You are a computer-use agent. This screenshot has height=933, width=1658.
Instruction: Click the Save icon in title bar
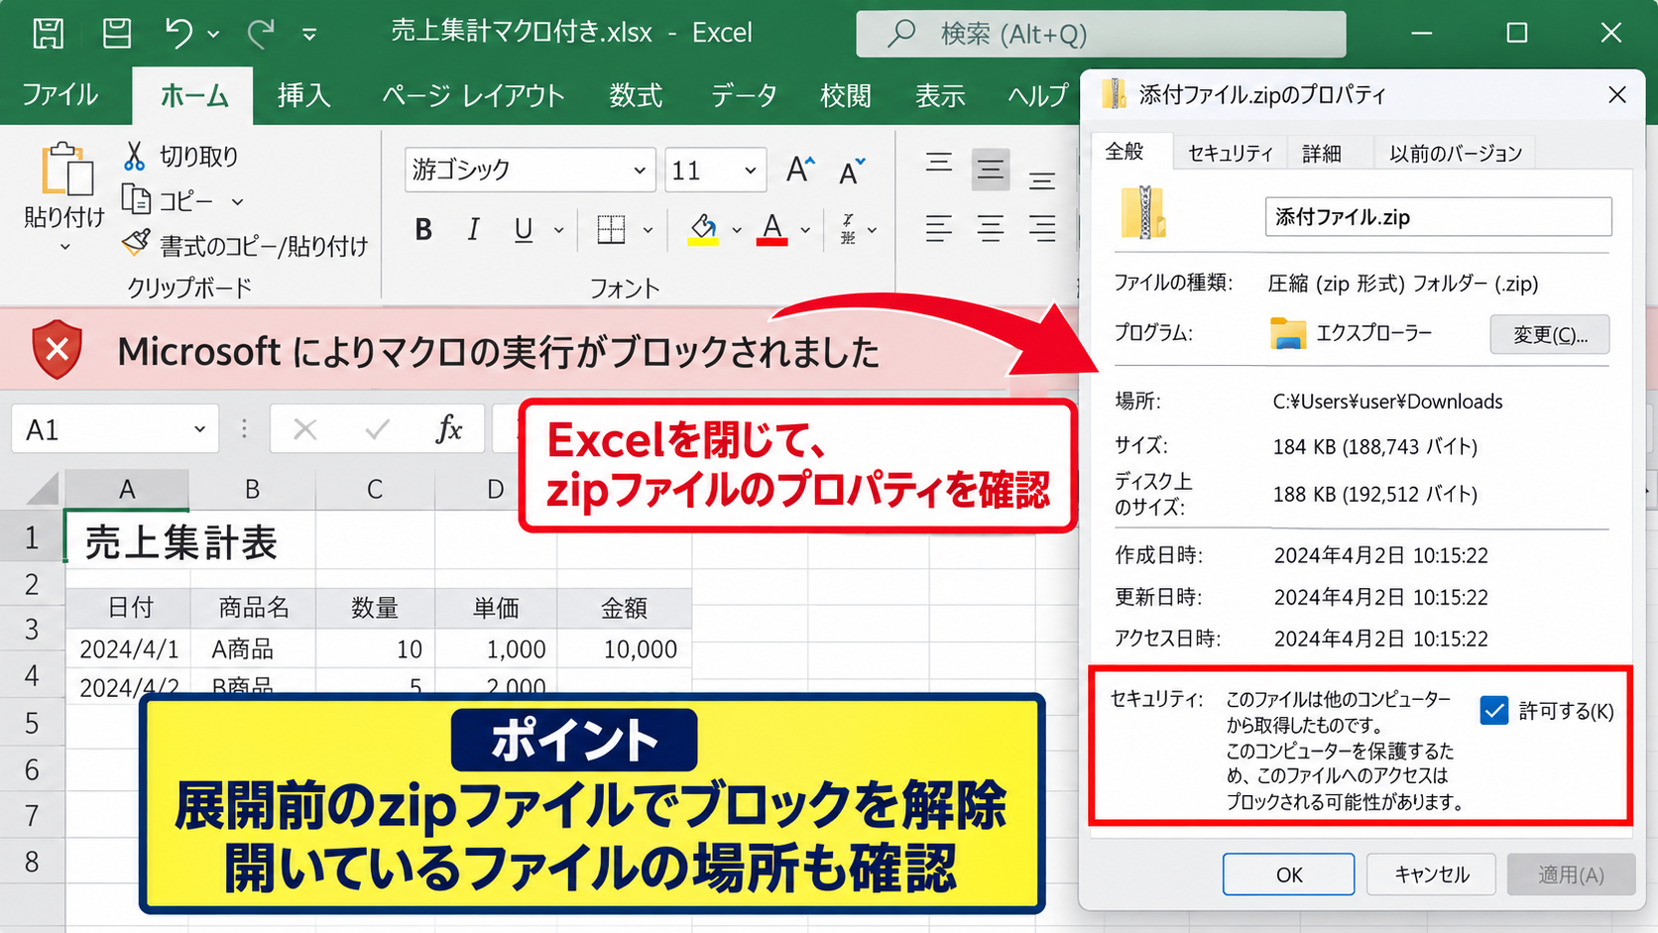click(x=49, y=33)
